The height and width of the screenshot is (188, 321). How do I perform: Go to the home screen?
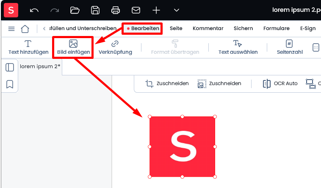pyautogui.click(x=25, y=29)
